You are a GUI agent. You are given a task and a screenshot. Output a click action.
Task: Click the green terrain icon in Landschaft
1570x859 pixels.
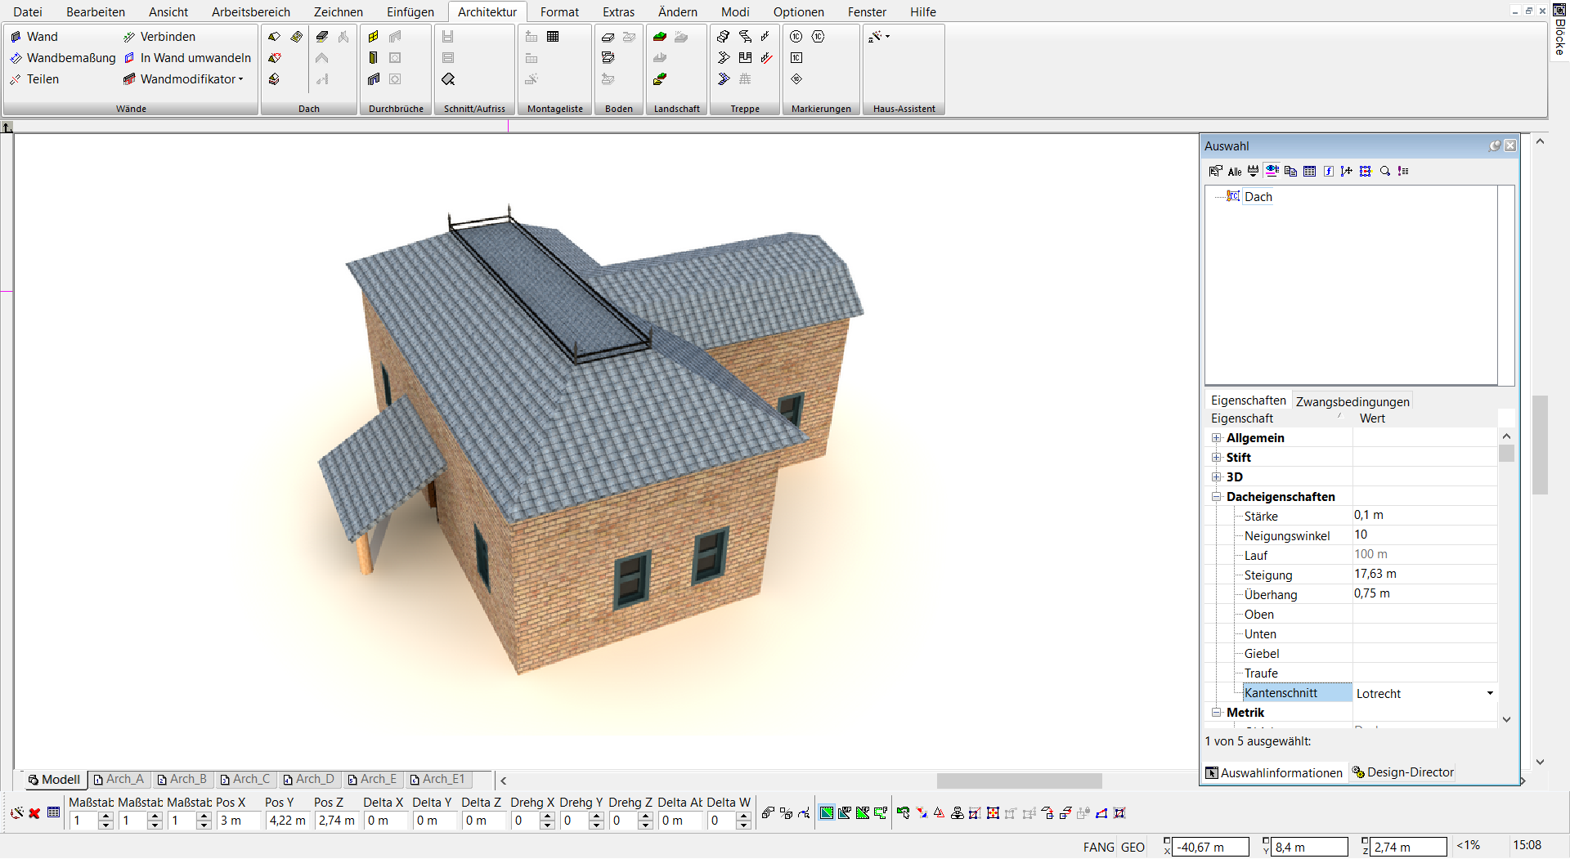[x=660, y=37]
